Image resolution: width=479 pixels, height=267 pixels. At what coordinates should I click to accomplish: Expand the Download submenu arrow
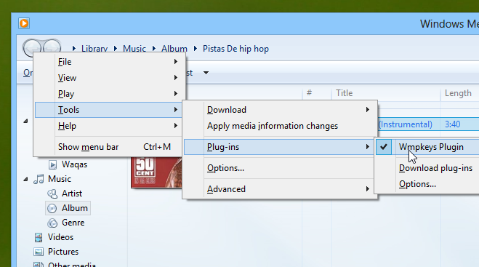(x=368, y=109)
